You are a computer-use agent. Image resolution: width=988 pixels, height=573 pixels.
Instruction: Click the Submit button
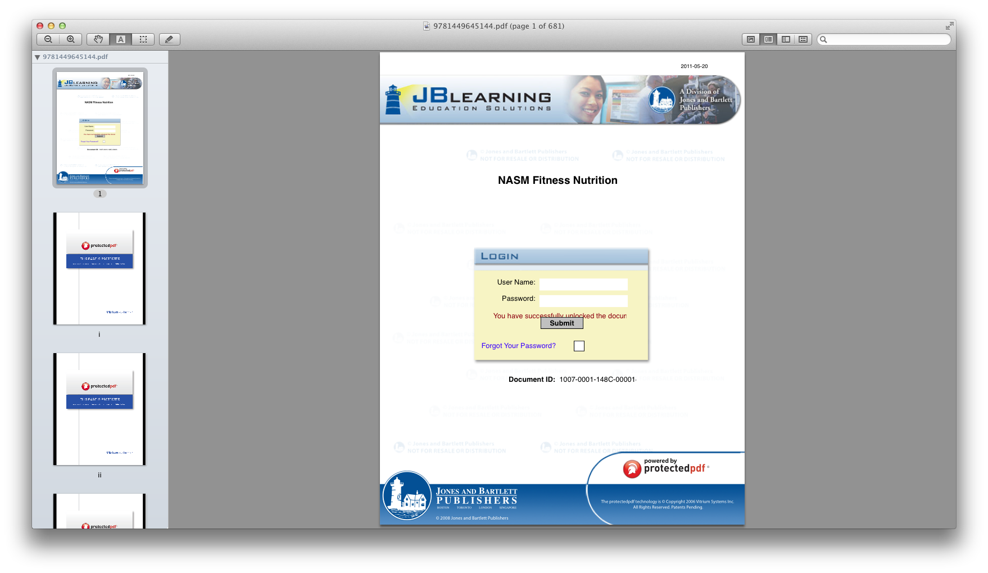pyautogui.click(x=562, y=323)
